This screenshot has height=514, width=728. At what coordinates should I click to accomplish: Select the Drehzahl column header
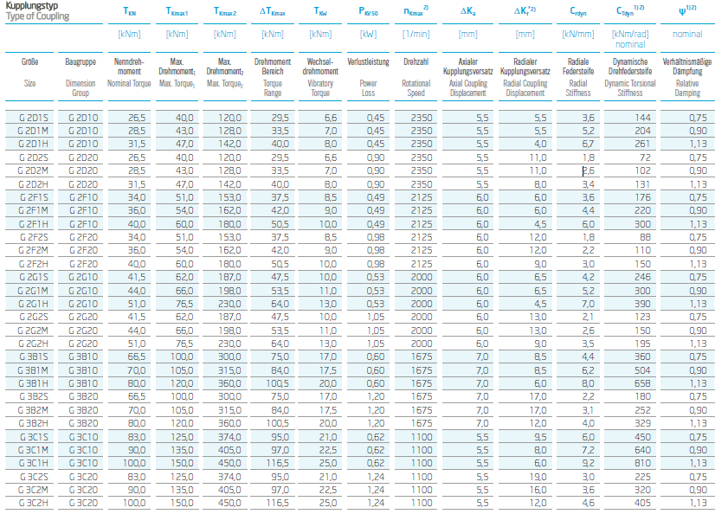pos(416,61)
